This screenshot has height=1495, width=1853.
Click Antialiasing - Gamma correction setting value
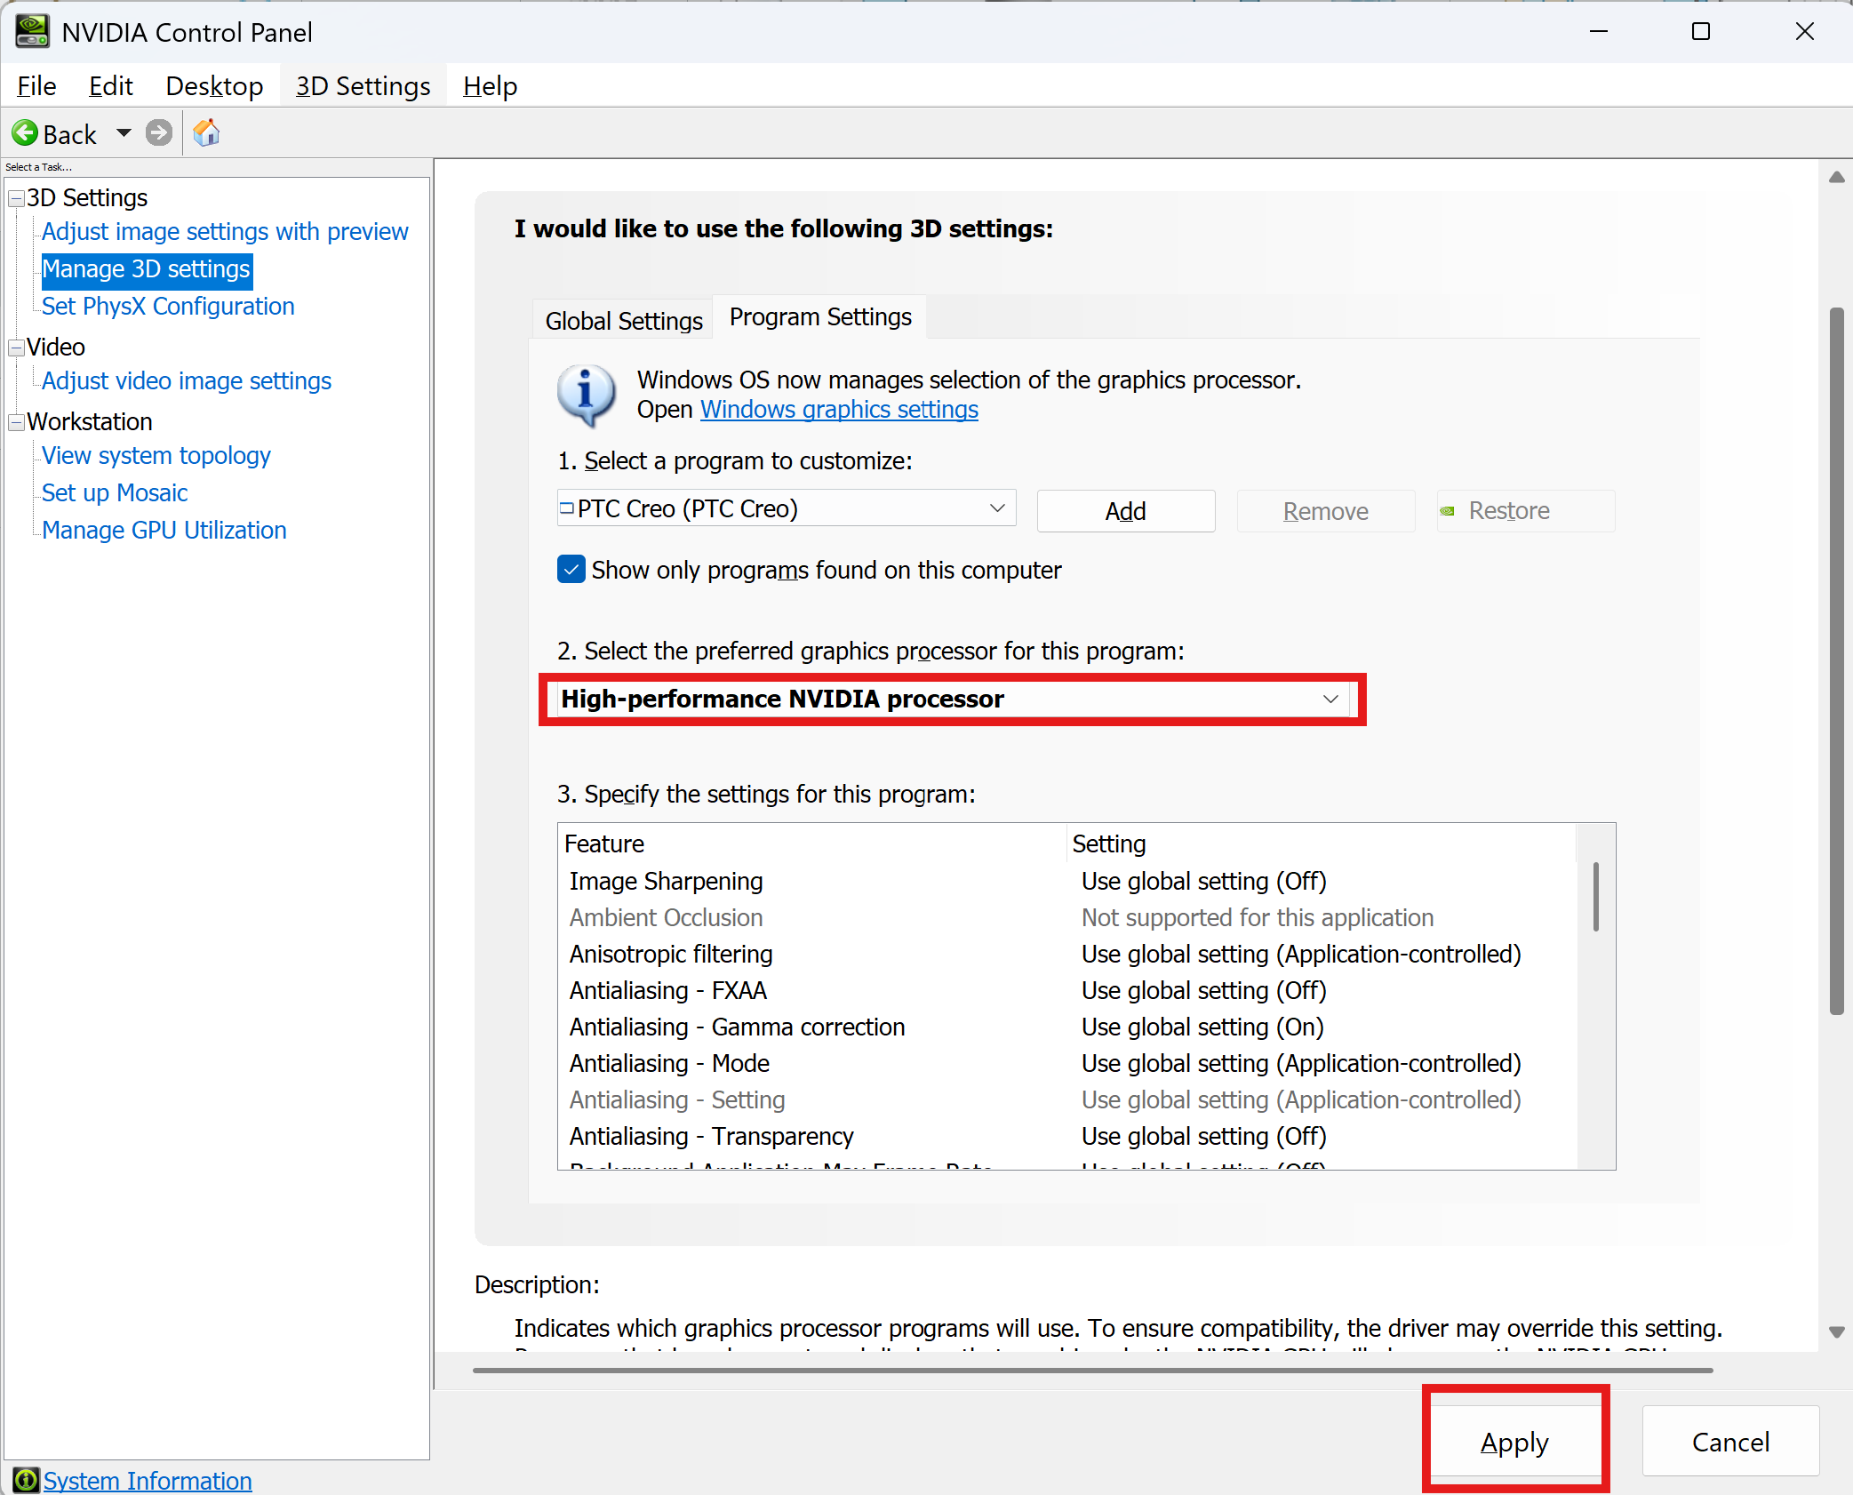(x=1202, y=1027)
